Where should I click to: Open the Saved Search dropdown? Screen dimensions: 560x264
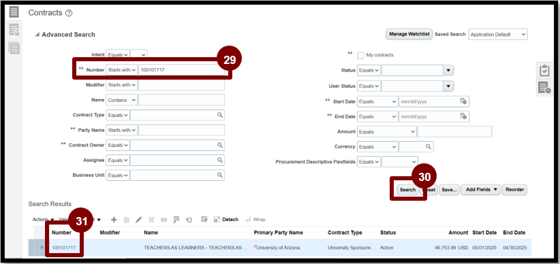click(498, 35)
